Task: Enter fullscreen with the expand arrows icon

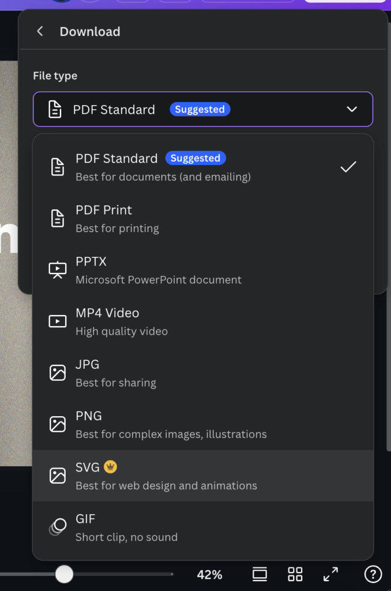Action: (330, 574)
